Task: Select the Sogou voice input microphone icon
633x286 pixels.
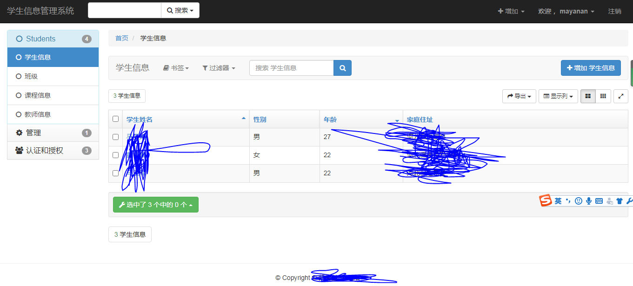Action: 589,201
